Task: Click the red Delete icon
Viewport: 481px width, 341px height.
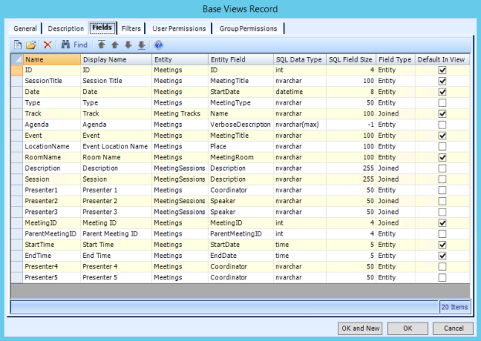Action: point(47,45)
